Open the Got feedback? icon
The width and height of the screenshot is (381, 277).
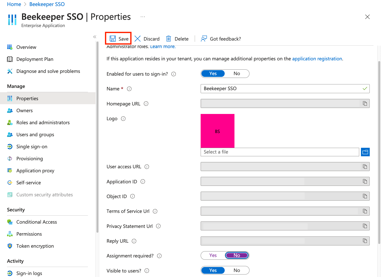coord(204,39)
